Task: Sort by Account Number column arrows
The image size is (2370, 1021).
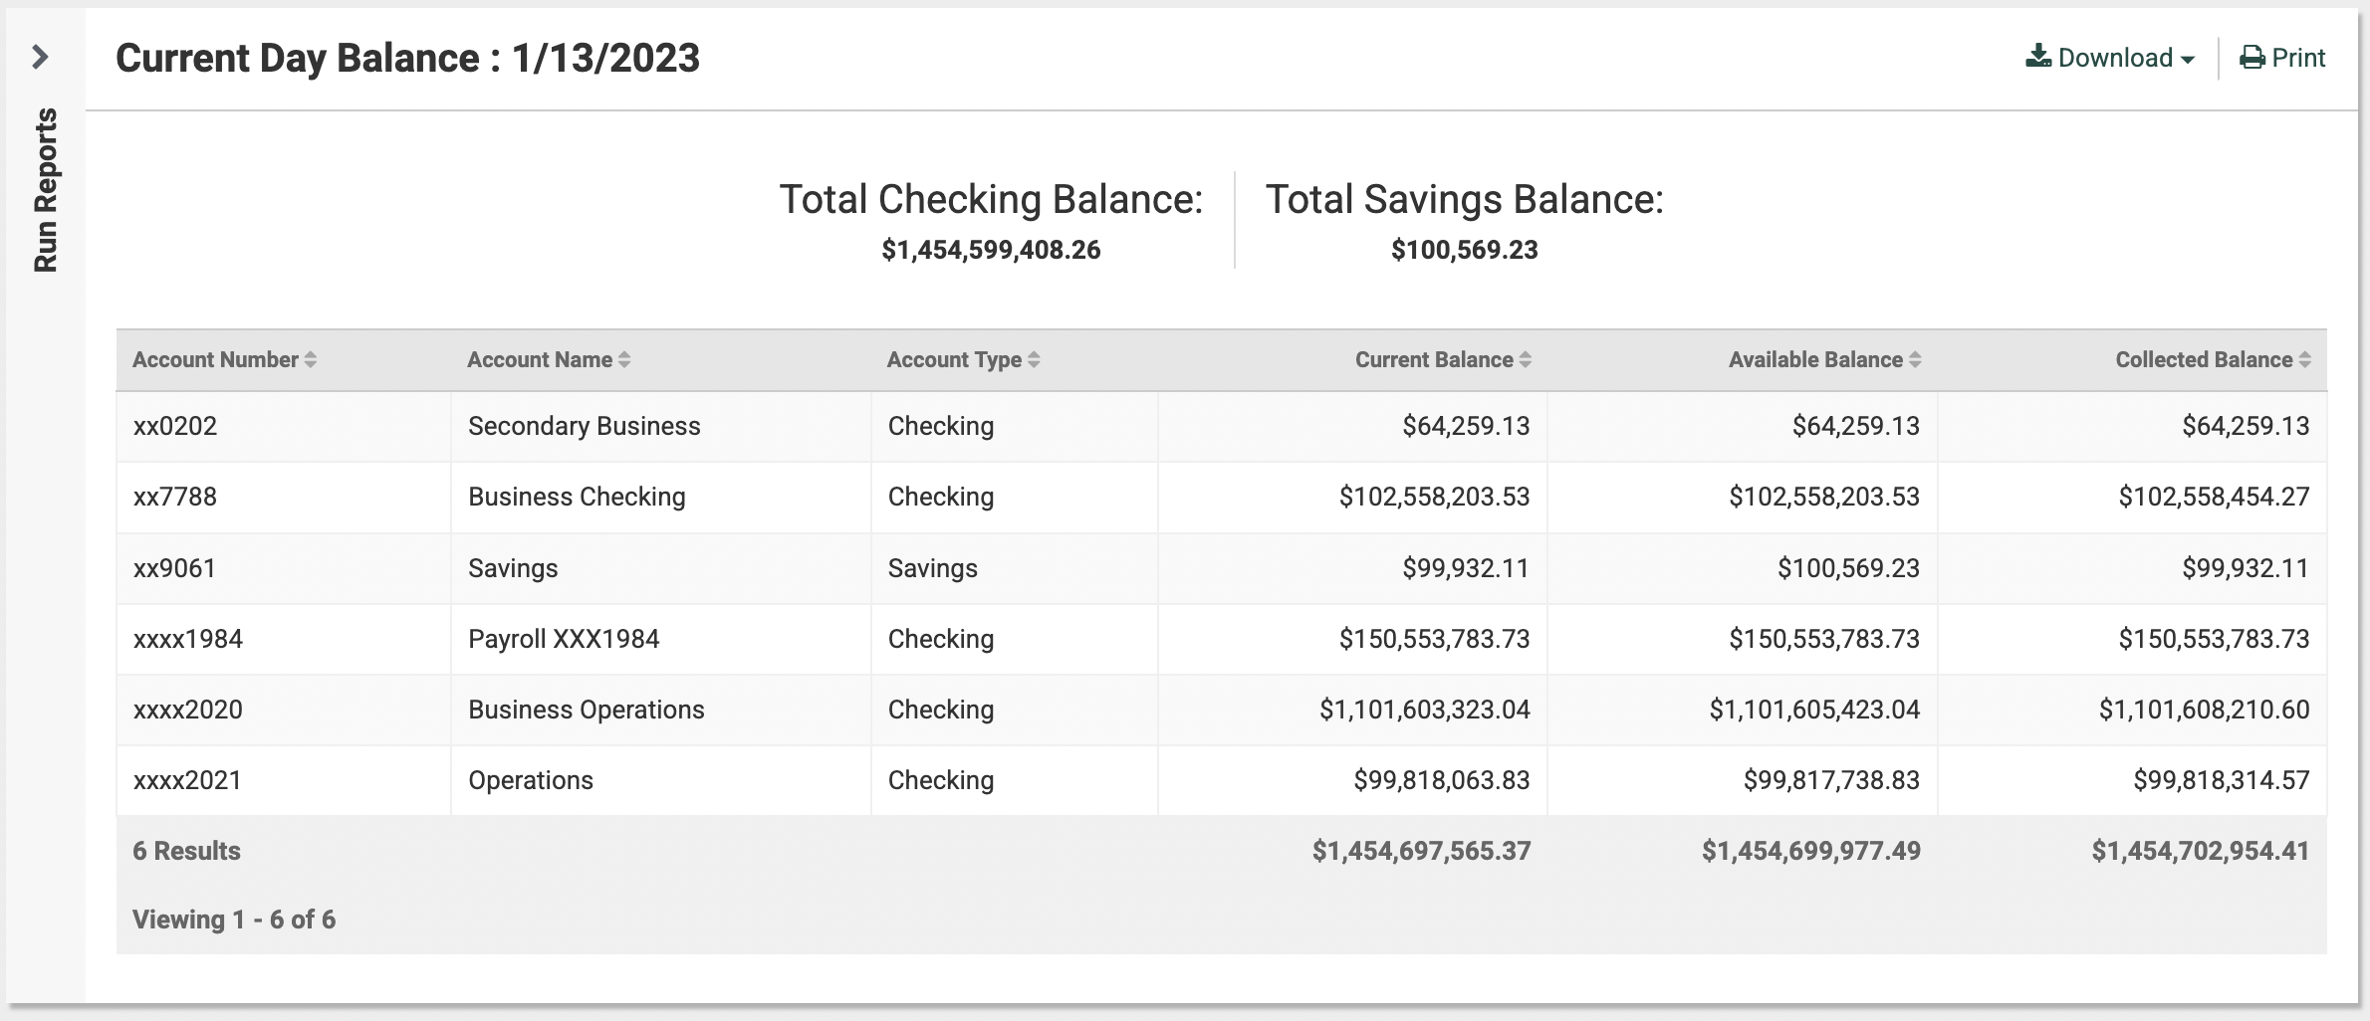Action: point(311,360)
